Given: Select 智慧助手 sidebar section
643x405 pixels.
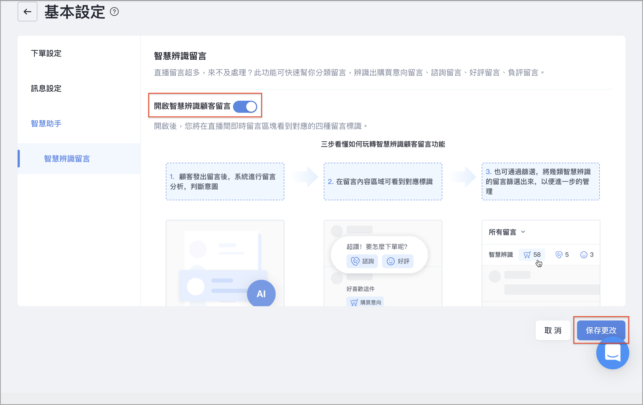Looking at the screenshot, I should pyautogui.click(x=46, y=123).
